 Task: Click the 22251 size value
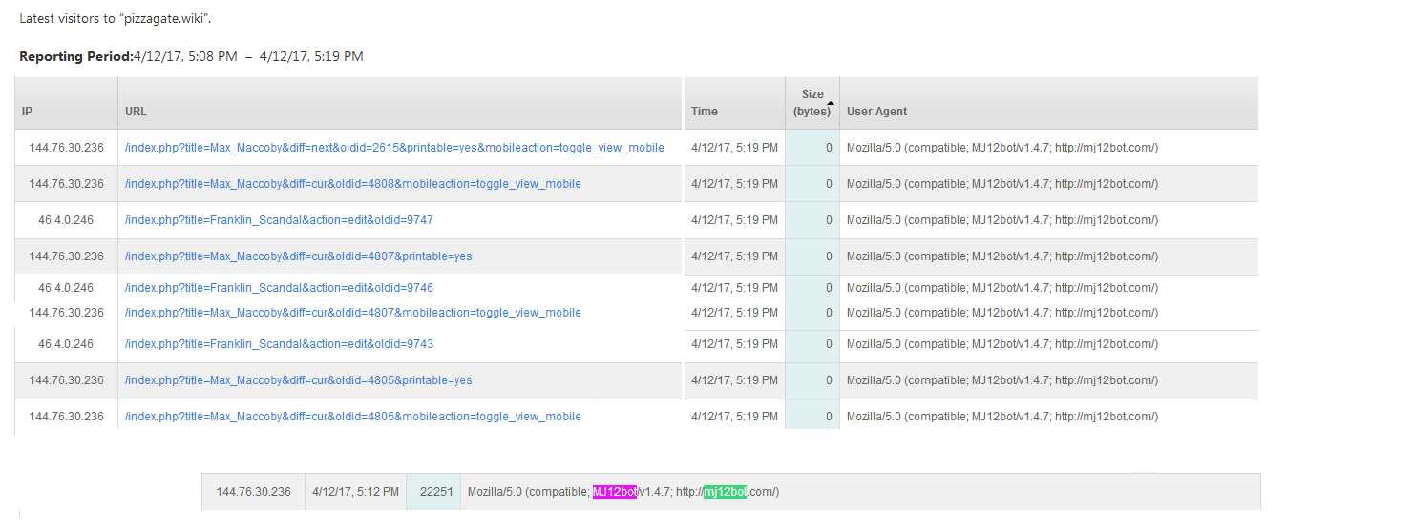(x=436, y=492)
